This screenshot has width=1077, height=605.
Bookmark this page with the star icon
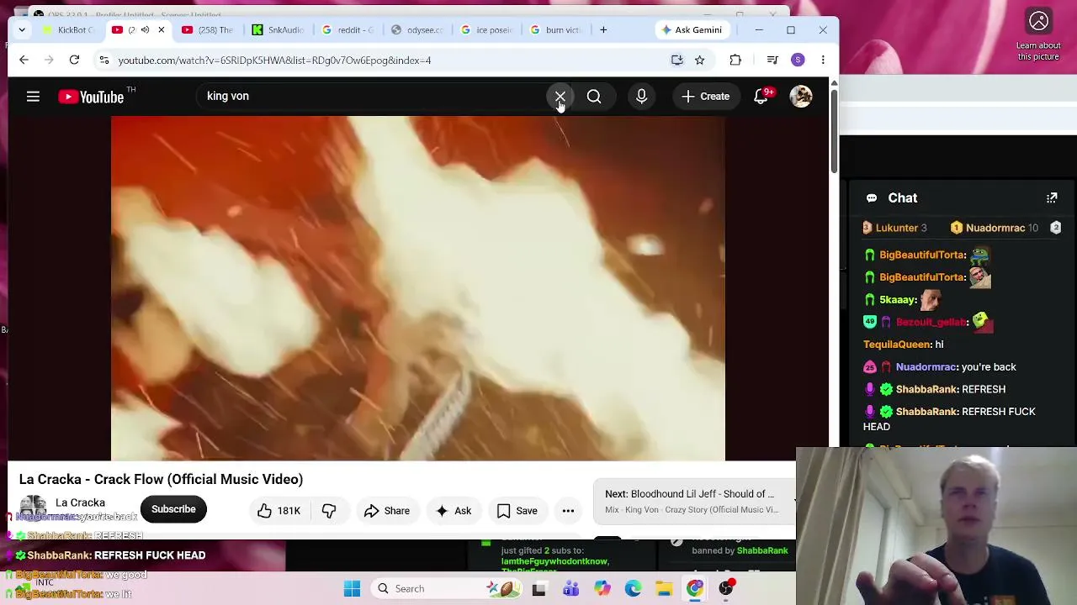point(699,60)
